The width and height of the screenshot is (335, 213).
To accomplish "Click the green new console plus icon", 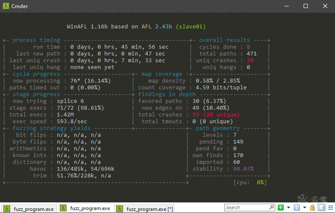I will coord(281,207).
